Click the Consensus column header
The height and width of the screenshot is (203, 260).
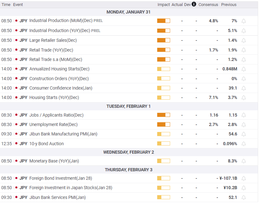coord(208,5)
